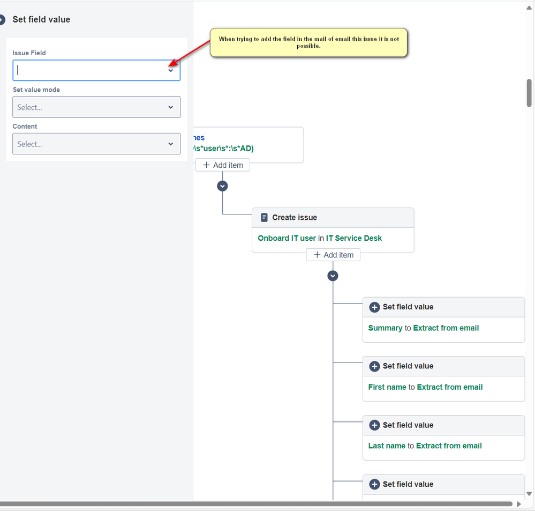This screenshot has width=535, height=511.
Task: Click the Create issue document icon
Action: [264, 218]
